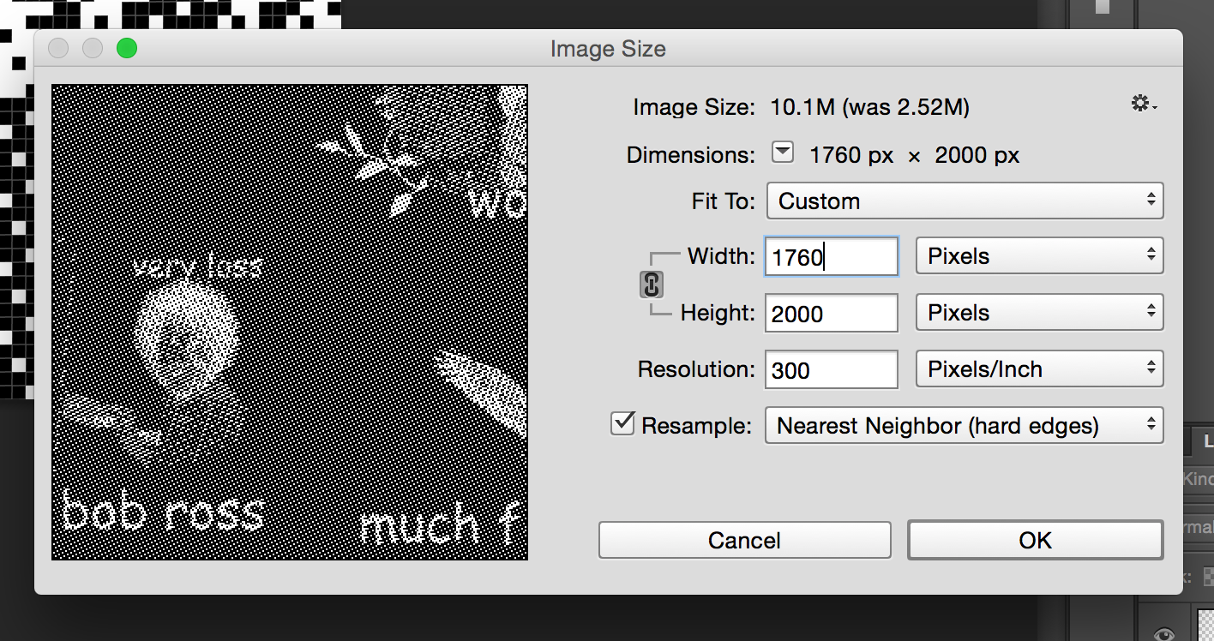Click the green zoom traffic light button

coord(127,48)
